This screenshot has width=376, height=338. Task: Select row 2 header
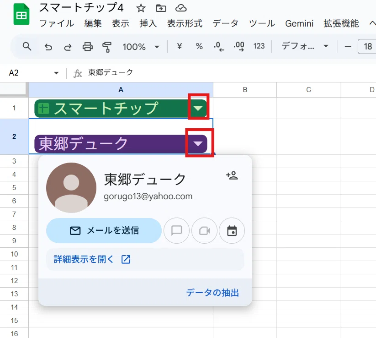[14, 136]
